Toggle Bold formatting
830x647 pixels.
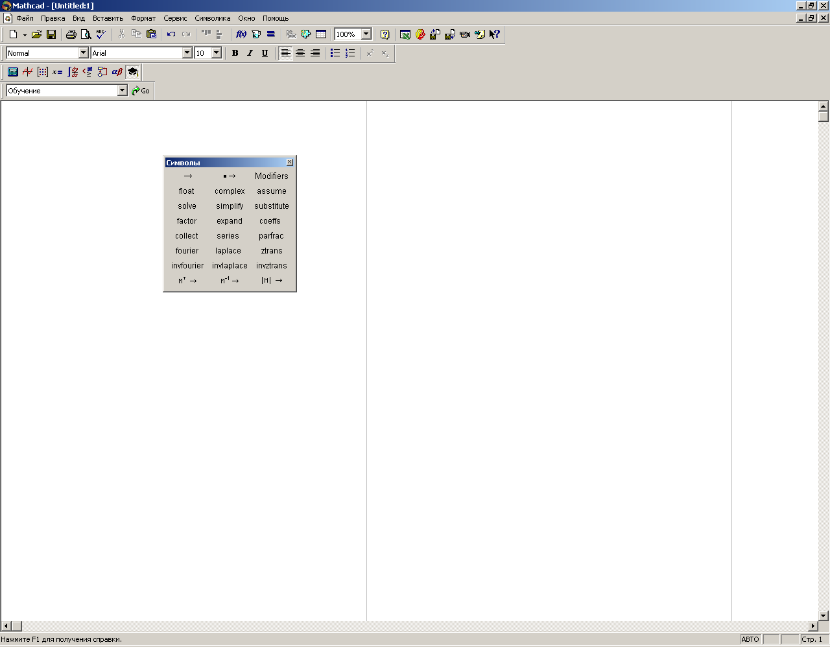click(x=235, y=53)
